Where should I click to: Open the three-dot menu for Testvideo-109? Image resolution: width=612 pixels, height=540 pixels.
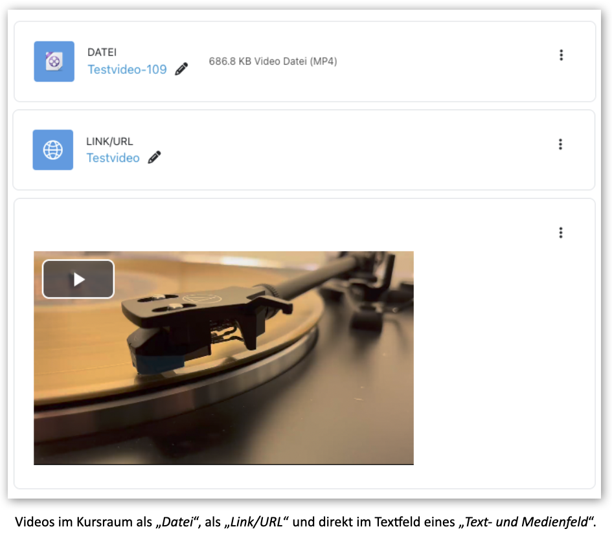pos(561,55)
